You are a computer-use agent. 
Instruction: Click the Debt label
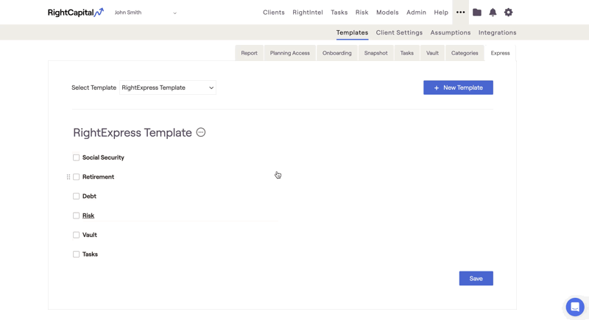89,196
